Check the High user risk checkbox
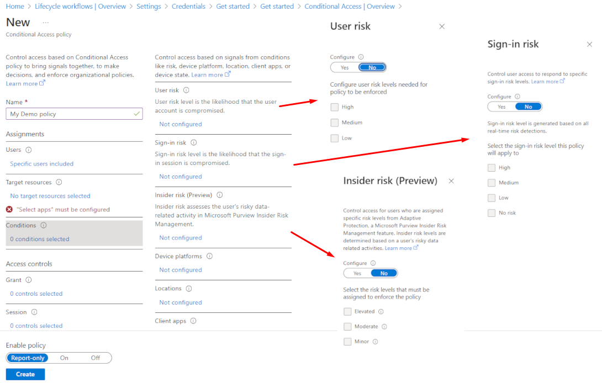Image resolution: width=602 pixels, height=383 pixels. pyautogui.click(x=335, y=107)
